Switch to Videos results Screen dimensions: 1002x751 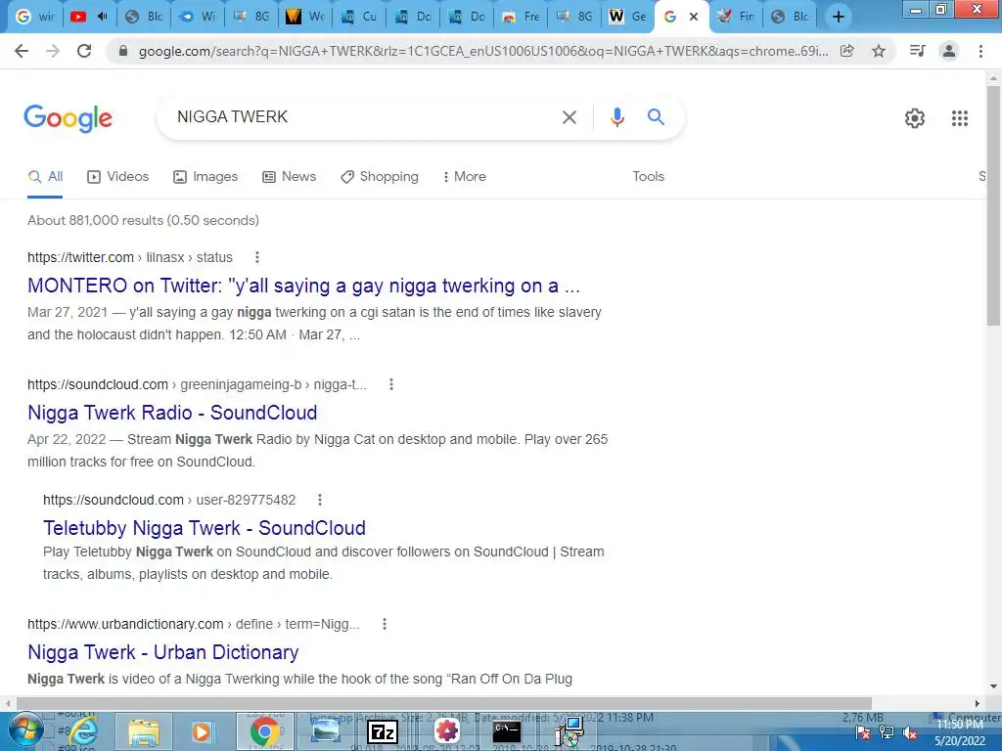coord(117,177)
